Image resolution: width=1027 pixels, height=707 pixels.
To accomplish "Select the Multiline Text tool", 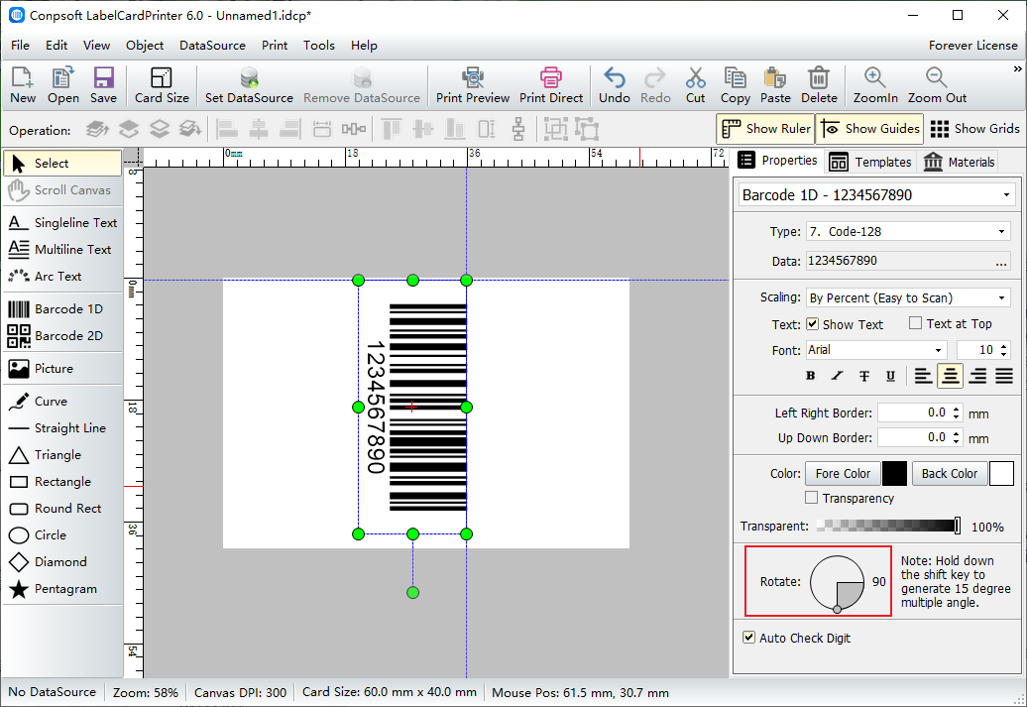I will coord(62,250).
